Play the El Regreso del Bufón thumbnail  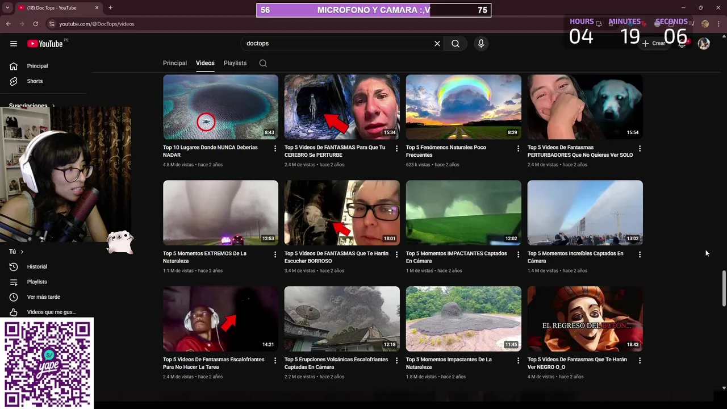[x=585, y=319]
